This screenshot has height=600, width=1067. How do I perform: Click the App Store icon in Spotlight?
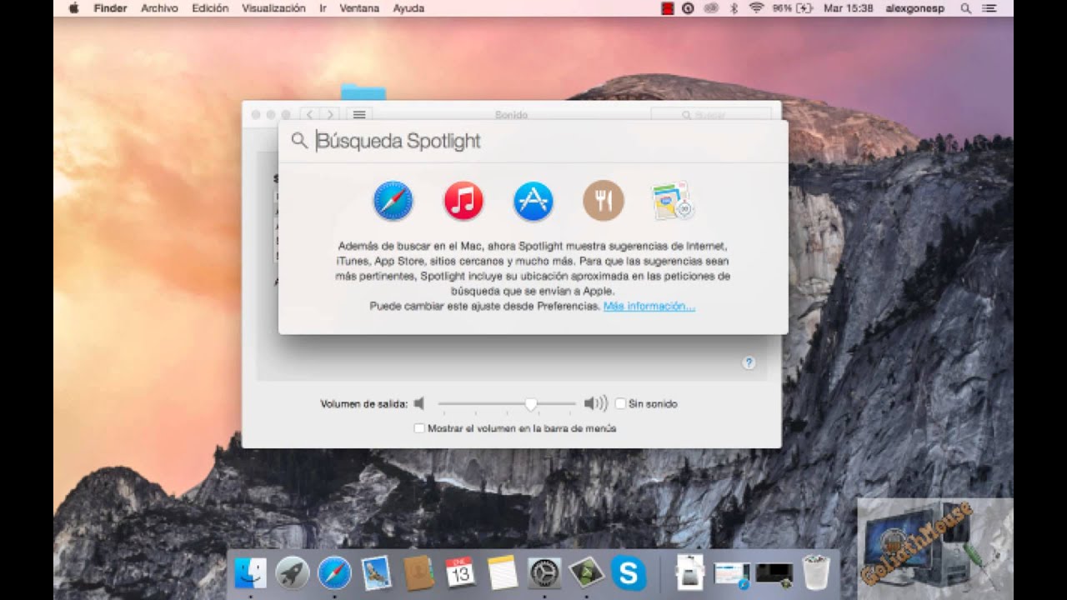(533, 201)
